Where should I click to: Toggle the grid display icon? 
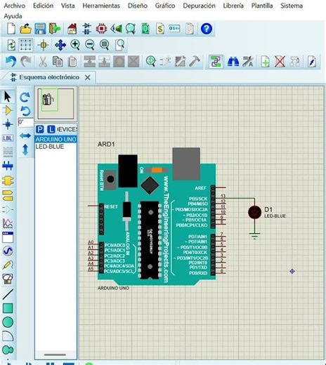(x=25, y=45)
